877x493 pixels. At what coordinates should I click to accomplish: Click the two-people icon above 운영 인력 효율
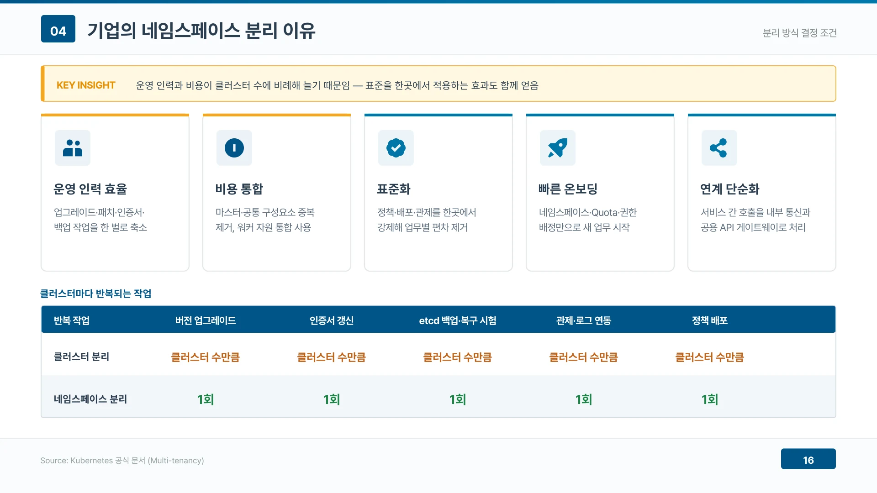tap(73, 148)
